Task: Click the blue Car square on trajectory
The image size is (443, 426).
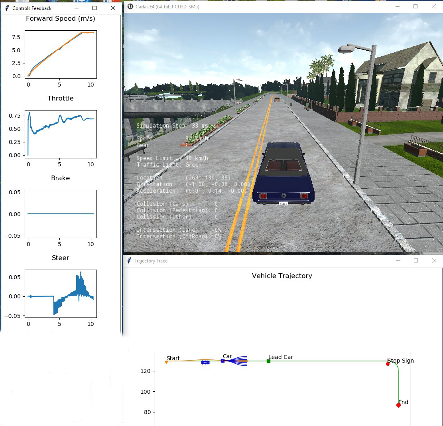Action: 222,361
